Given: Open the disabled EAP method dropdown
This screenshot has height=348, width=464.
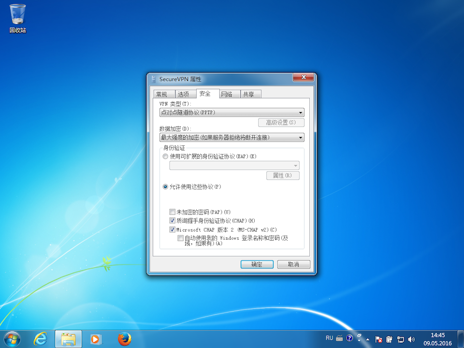Looking at the screenshot, I should pyautogui.click(x=234, y=165).
